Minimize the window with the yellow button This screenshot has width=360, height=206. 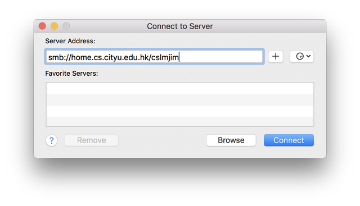pos(54,26)
